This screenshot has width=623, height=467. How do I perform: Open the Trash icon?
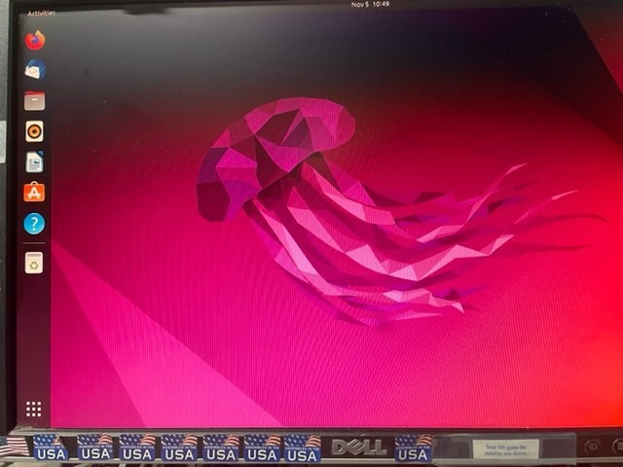click(x=34, y=263)
